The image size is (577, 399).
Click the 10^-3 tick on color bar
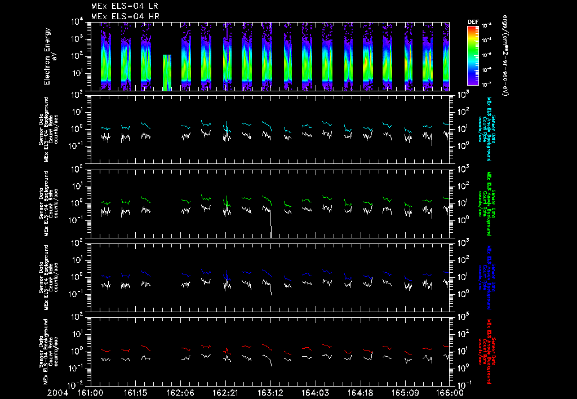(x=487, y=26)
